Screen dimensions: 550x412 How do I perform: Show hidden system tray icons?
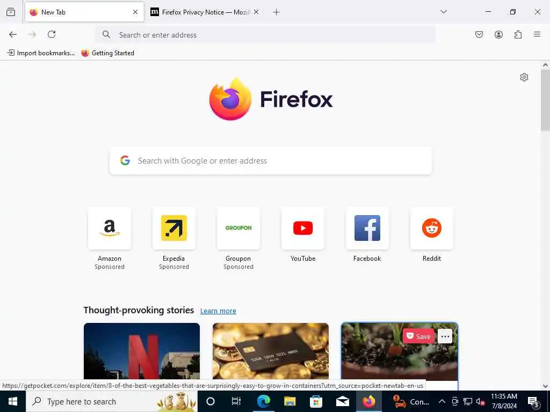(x=442, y=401)
